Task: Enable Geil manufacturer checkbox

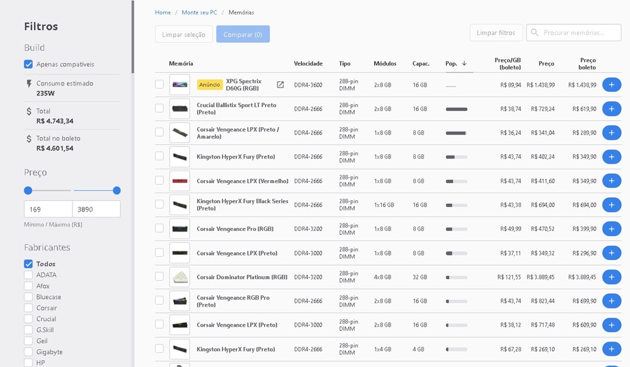Action: pyautogui.click(x=28, y=341)
